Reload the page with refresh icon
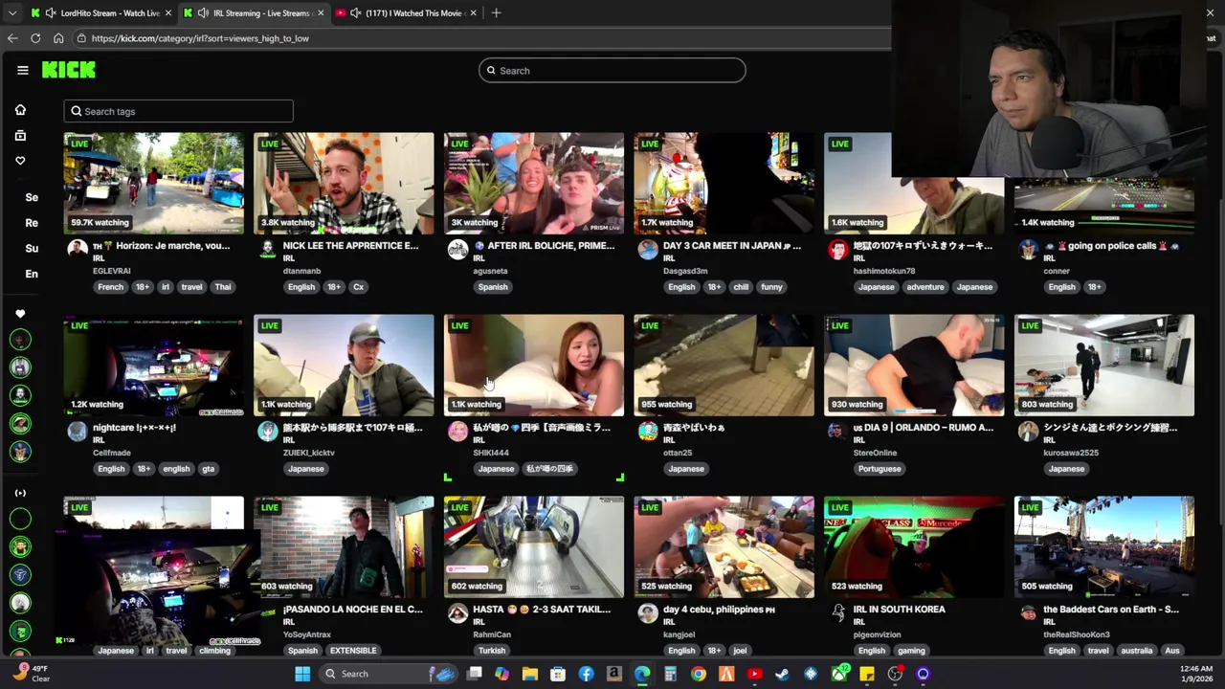Screen dimensions: 1225x689 [35, 38]
